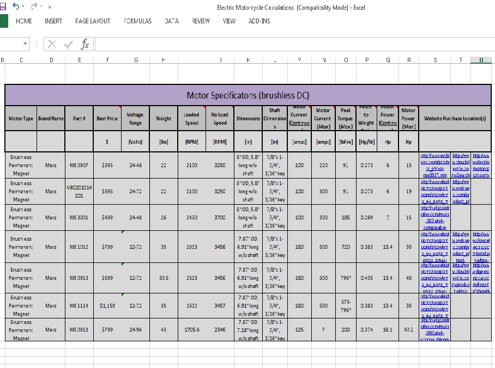
Task: Open the ME0907 row first website link
Action: pyautogui.click(x=434, y=165)
